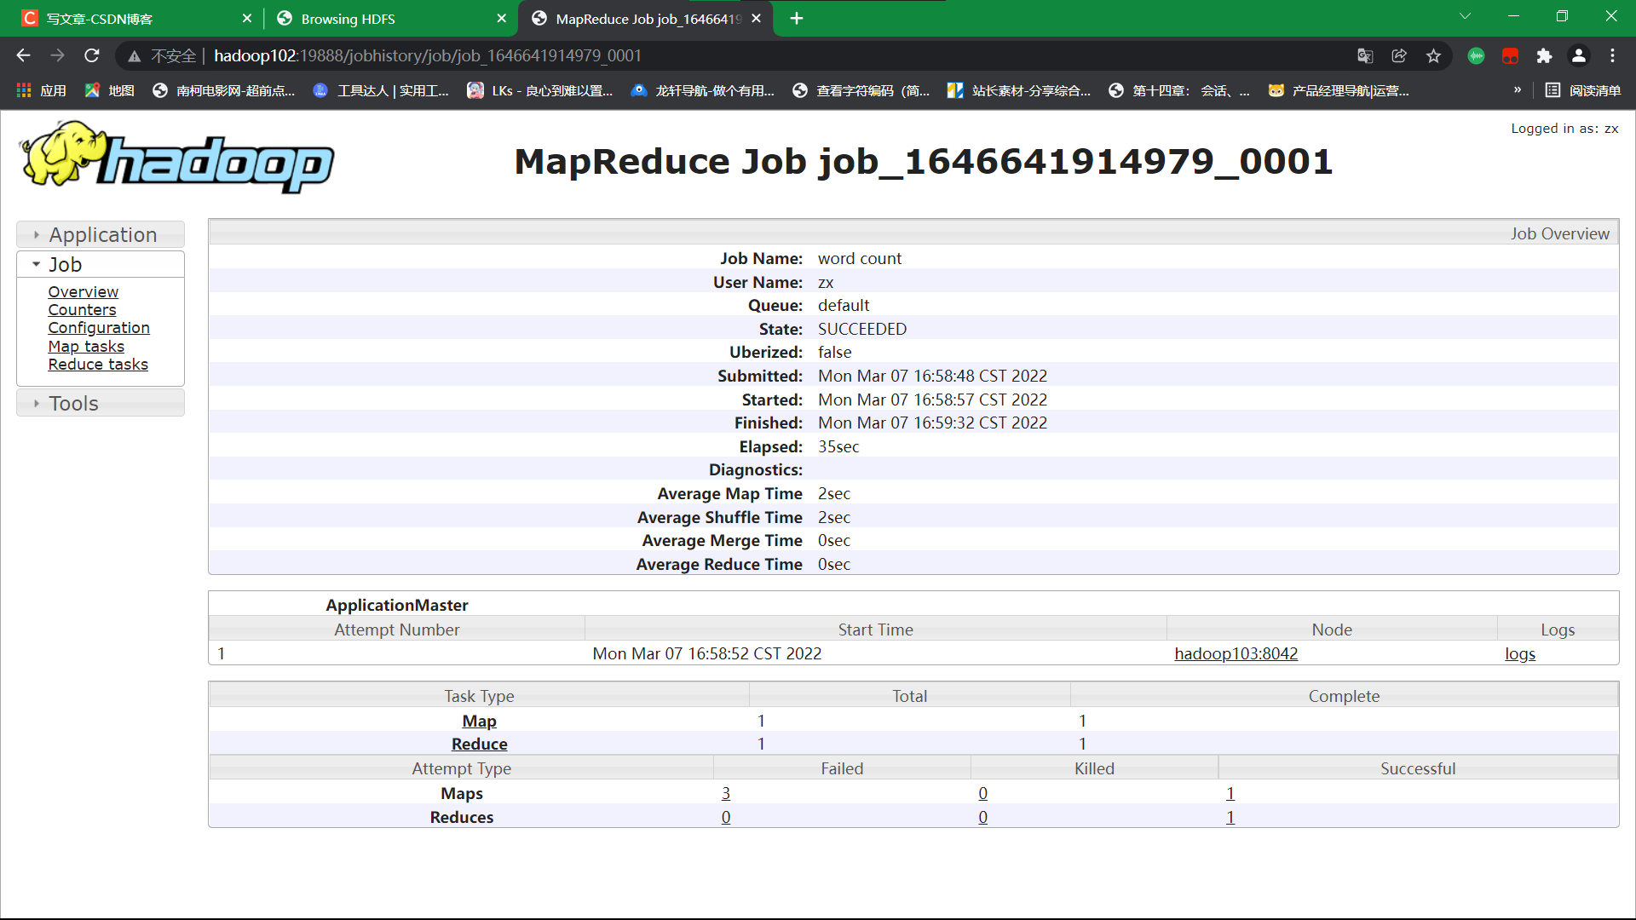This screenshot has width=1636, height=920.
Task: Click the Reduce task type link
Action: pyautogui.click(x=479, y=744)
